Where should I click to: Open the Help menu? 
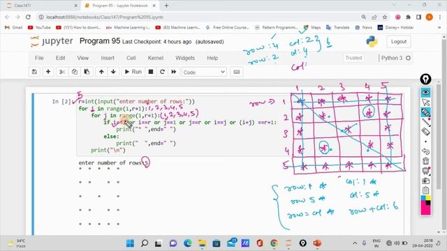[212, 58]
